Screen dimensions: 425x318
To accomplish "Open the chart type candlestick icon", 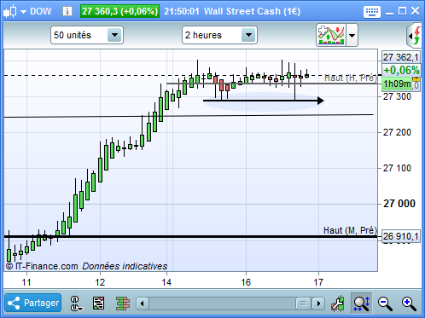I will (10, 12).
